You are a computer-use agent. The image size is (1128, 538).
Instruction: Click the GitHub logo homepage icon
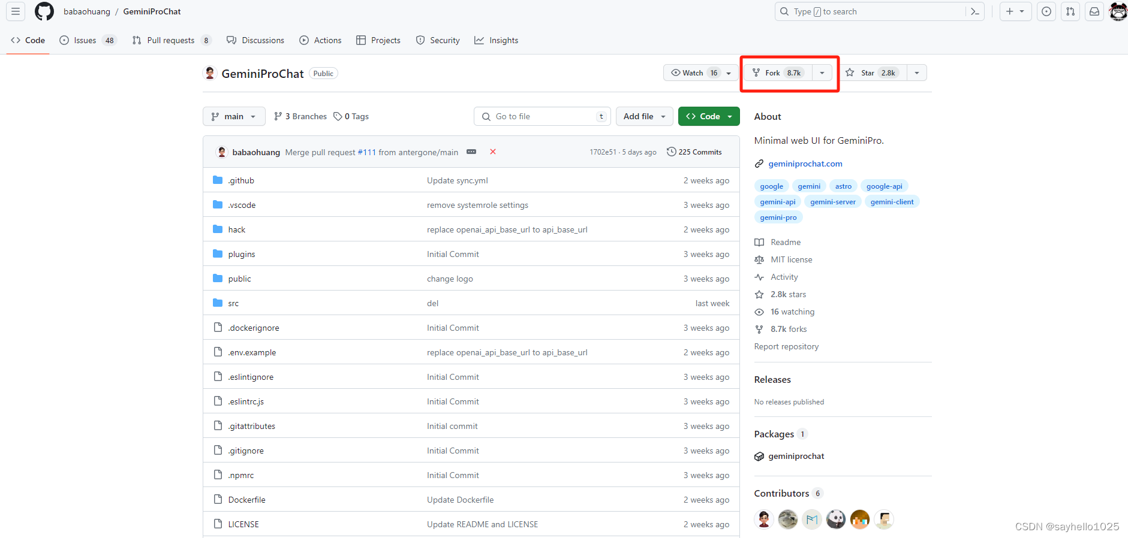point(44,11)
